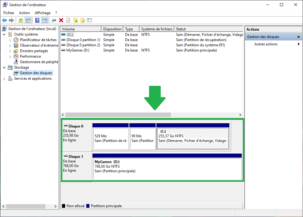Click the (C:) volume icon in list

[x=63, y=35]
